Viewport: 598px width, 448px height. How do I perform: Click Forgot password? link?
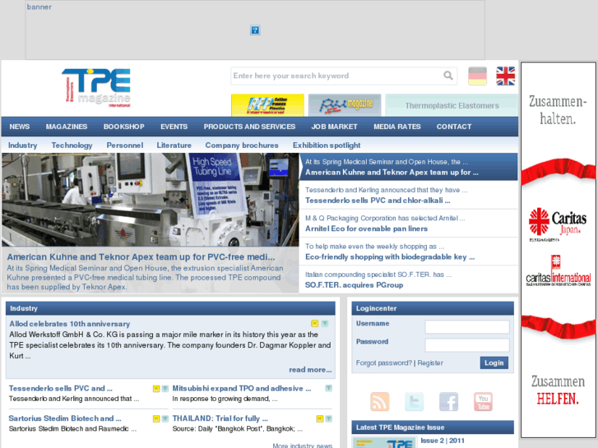pos(383,363)
